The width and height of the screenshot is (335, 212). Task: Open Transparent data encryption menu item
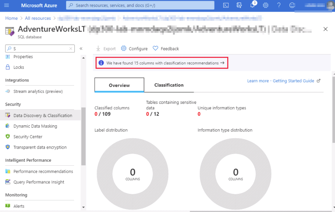point(40,147)
